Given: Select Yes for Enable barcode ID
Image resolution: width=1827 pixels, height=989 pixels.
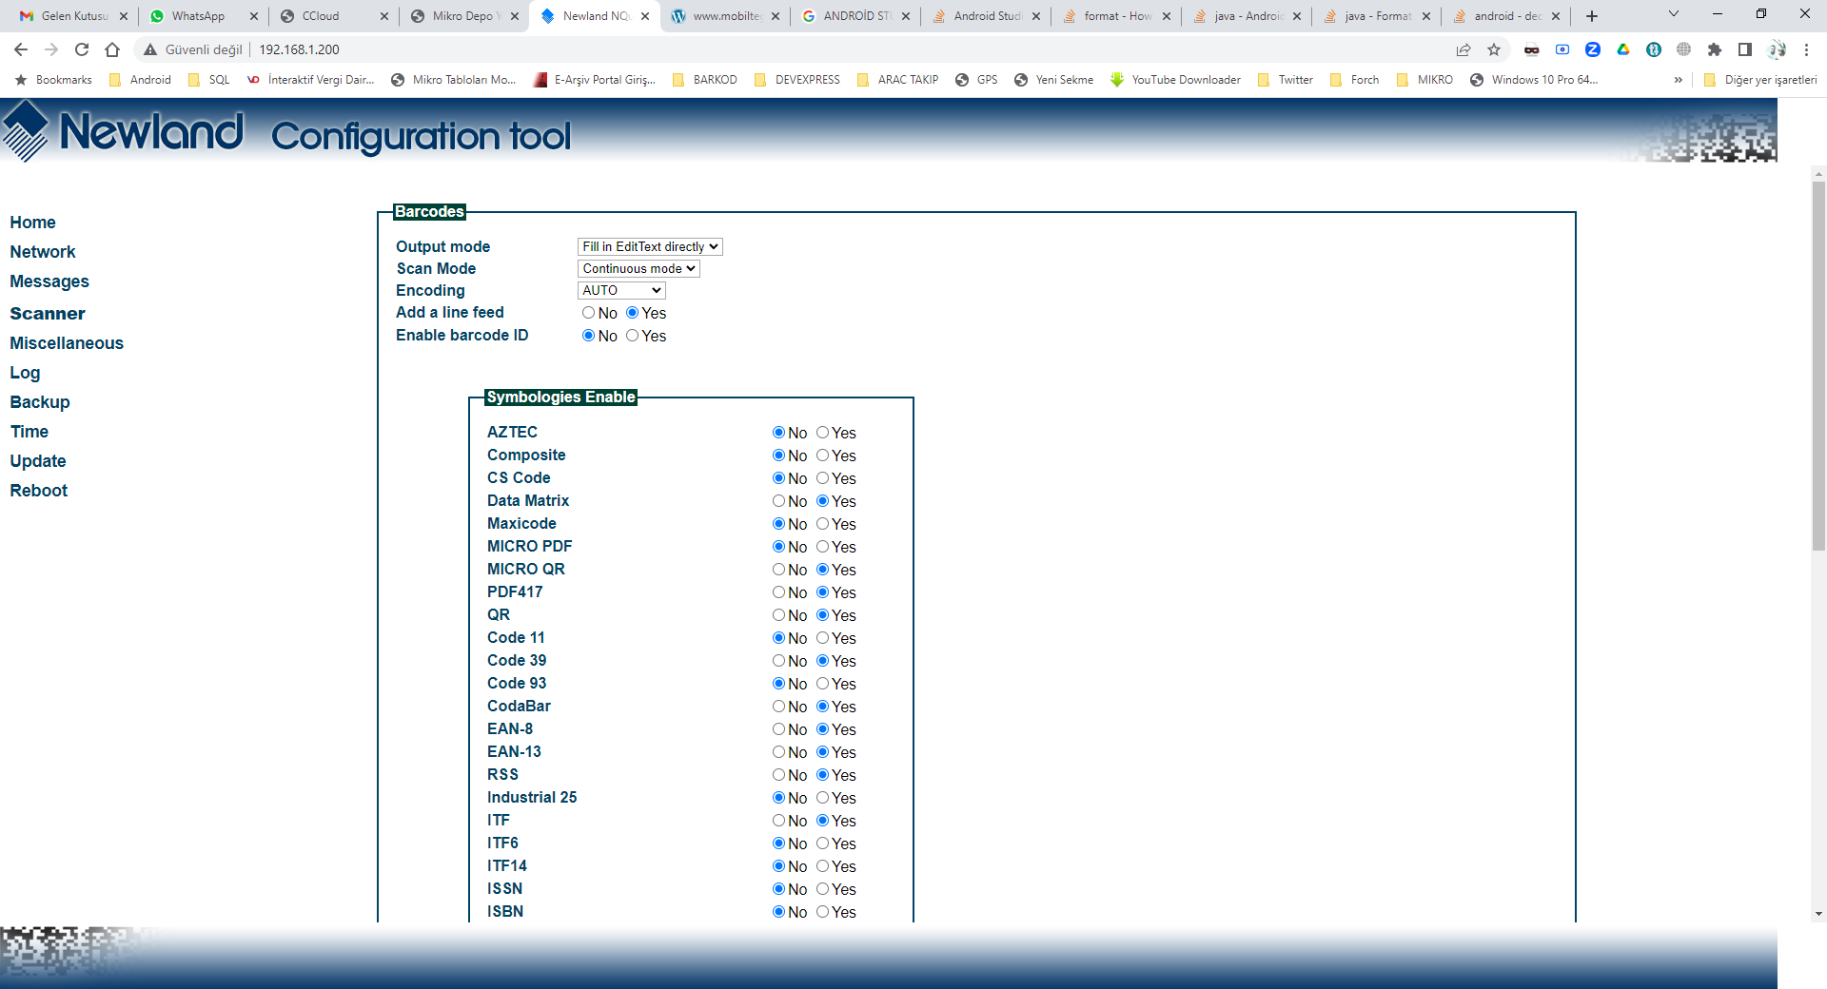Looking at the screenshot, I should pos(633,336).
